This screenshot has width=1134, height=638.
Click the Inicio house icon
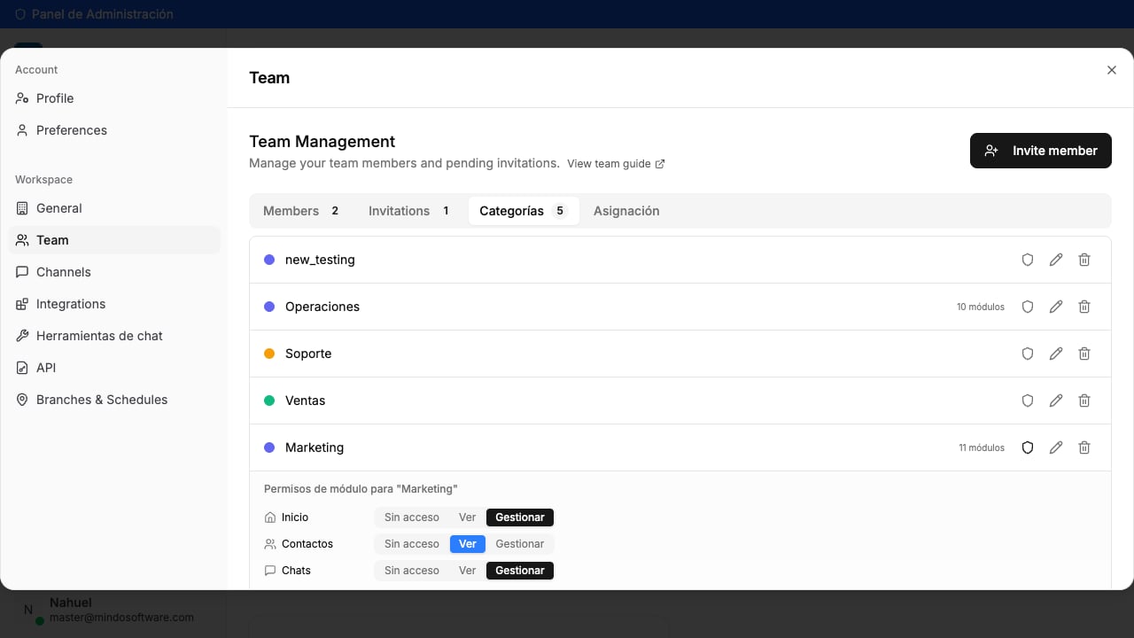pos(270,517)
